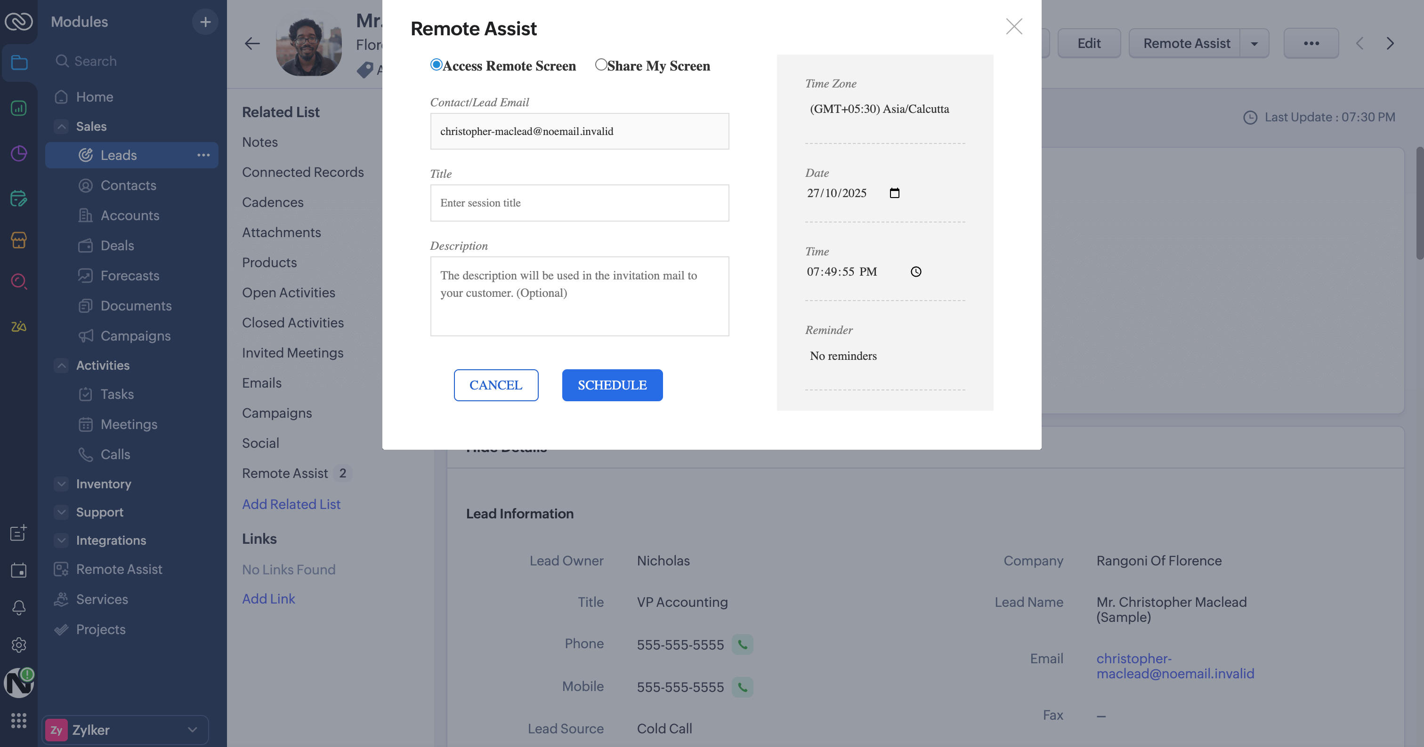Click the phone call icon beside Mobile
The height and width of the screenshot is (747, 1424).
point(743,687)
